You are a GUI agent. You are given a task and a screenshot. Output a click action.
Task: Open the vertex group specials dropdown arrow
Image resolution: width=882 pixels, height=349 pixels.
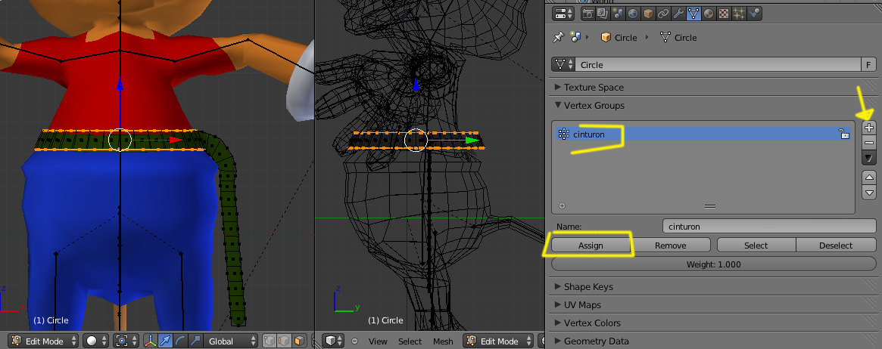pyautogui.click(x=869, y=158)
